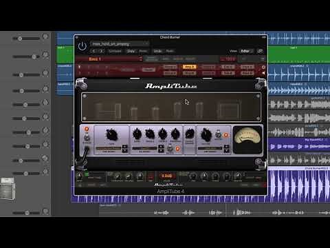Click the amp cabinet thumbnail in Logic sidebar

(x=8, y=188)
